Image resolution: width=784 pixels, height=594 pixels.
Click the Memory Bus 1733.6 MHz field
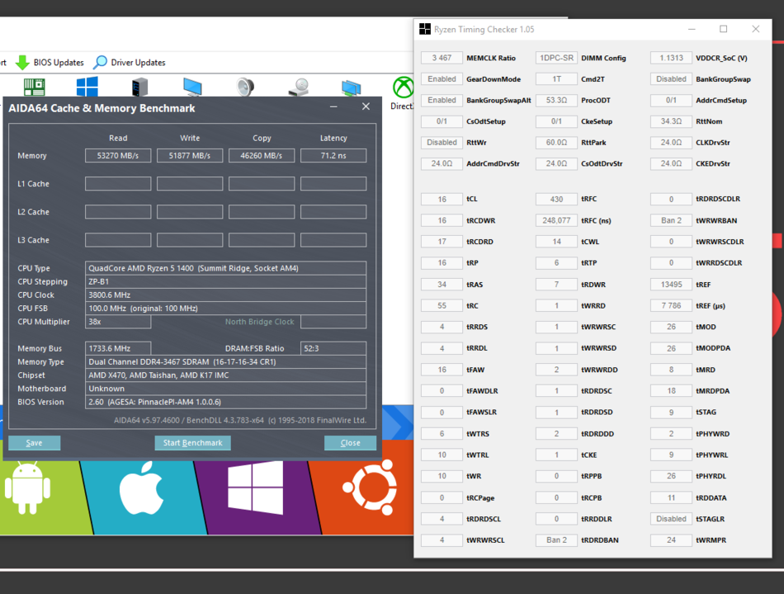point(118,348)
